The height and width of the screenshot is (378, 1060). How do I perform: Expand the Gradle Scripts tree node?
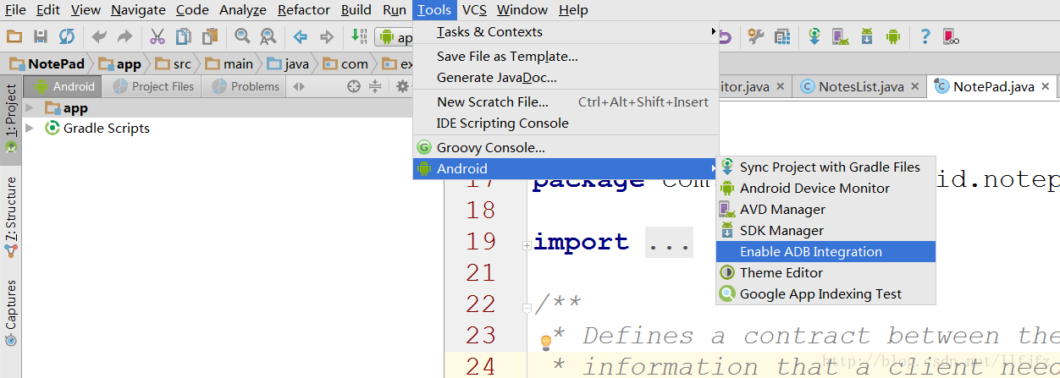point(30,129)
